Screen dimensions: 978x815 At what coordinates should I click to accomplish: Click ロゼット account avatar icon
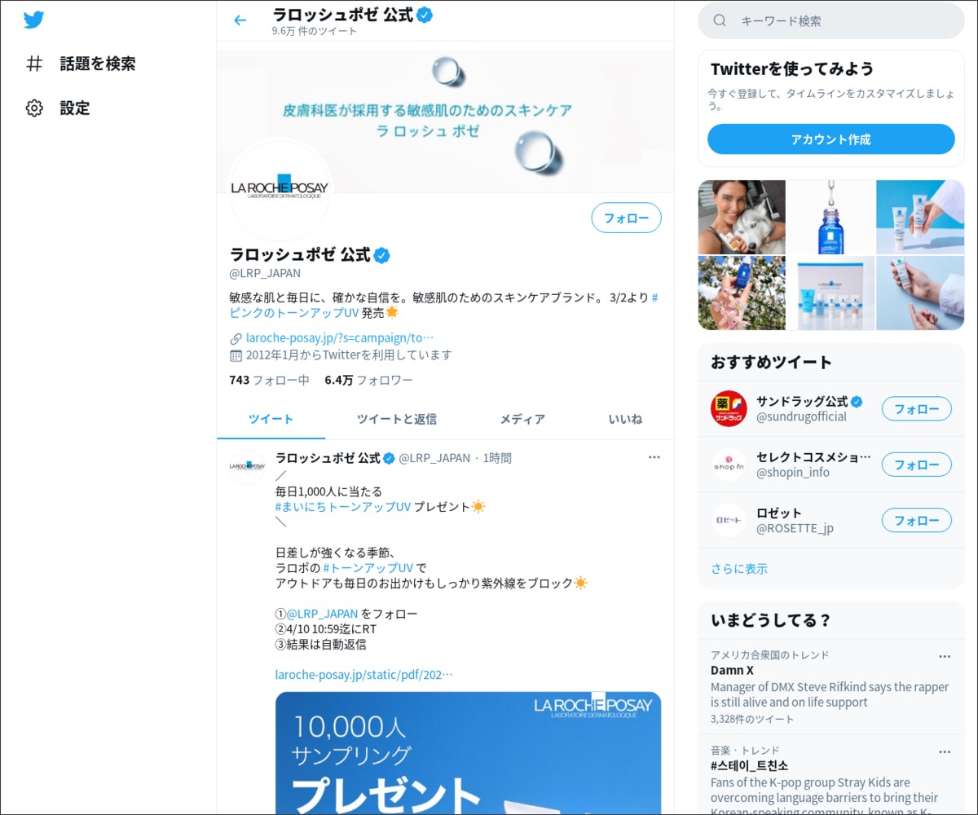728,520
